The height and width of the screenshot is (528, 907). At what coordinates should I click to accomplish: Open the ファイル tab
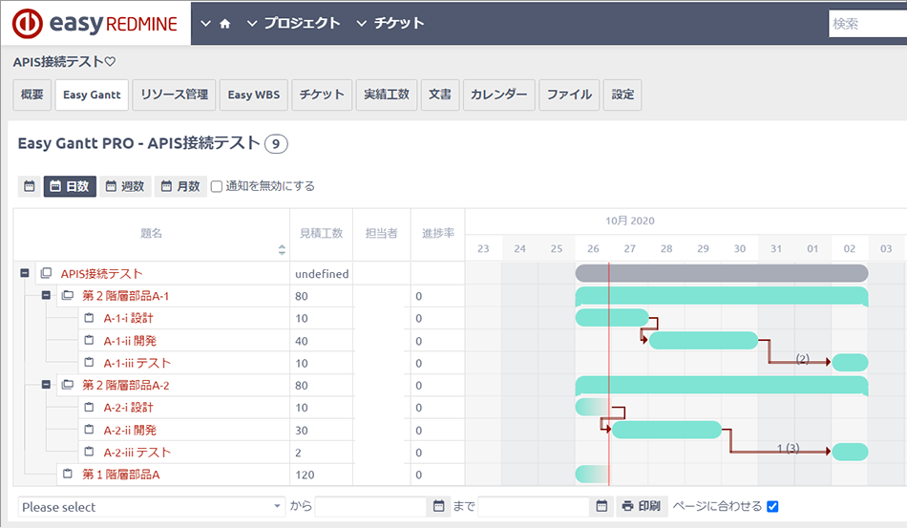(569, 95)
